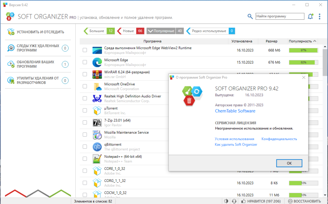Click the Soft Organizer logo in header
This screenshot has height=204, width=328.
pyautogui.click(x=10, y=16)
